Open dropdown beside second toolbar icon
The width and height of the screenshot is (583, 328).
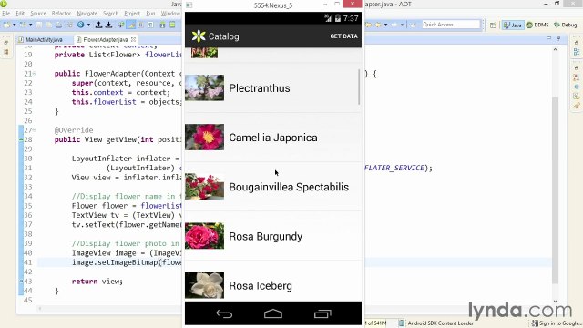coord(30,25)
